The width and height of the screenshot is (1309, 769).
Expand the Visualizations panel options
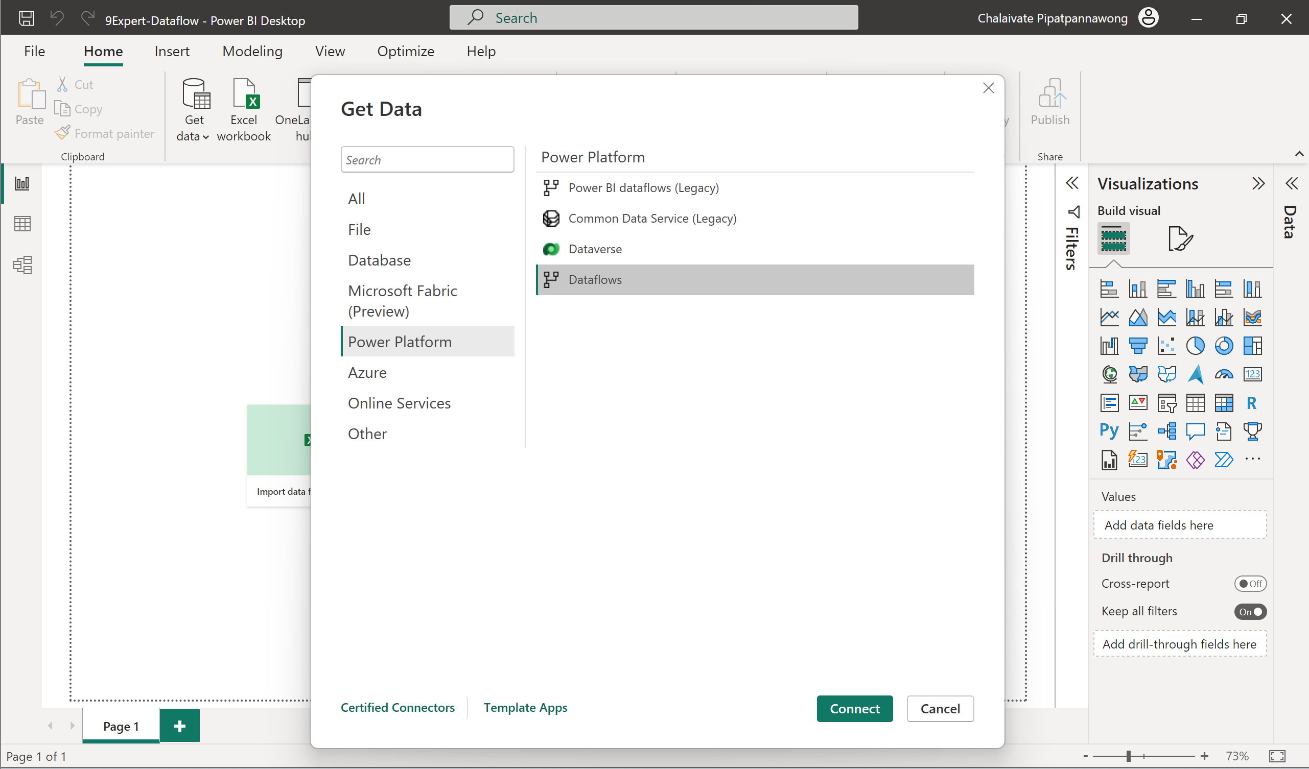(1258, 183)
